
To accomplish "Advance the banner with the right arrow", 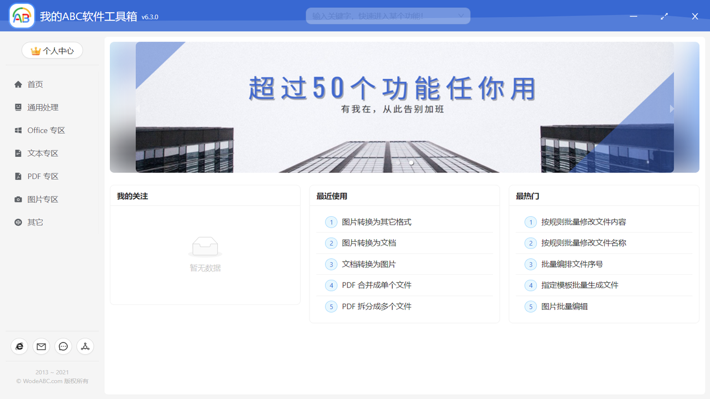I will [671, 109].
